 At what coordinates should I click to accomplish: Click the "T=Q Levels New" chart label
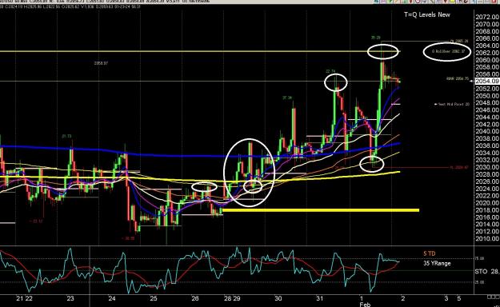pyautogui.click(x=427, y=14)
